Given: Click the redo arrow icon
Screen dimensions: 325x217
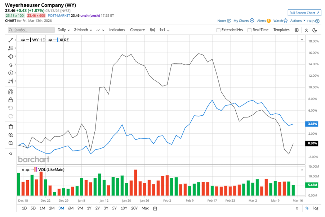Looking at the screenshot, I should coord(10,116).
